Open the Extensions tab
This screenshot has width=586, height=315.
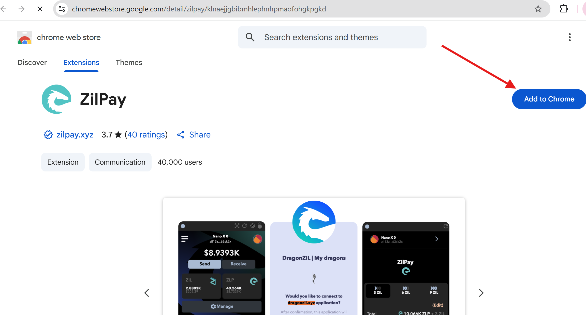[81, 62]
